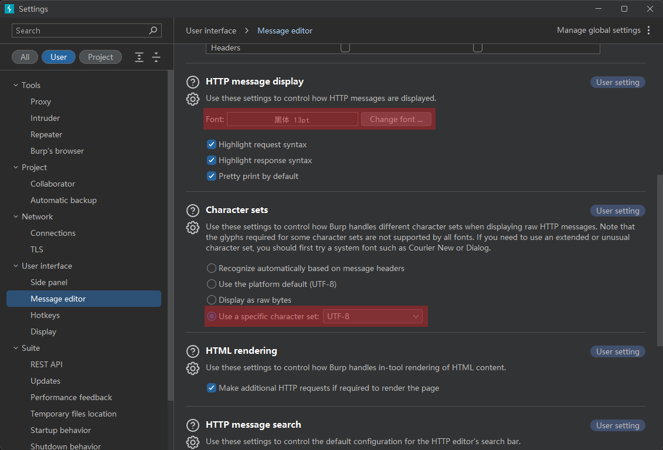The image size is (663, 450).
Task: Click Manage global settings
Action: pyautogui.click(x=599, y=31)
